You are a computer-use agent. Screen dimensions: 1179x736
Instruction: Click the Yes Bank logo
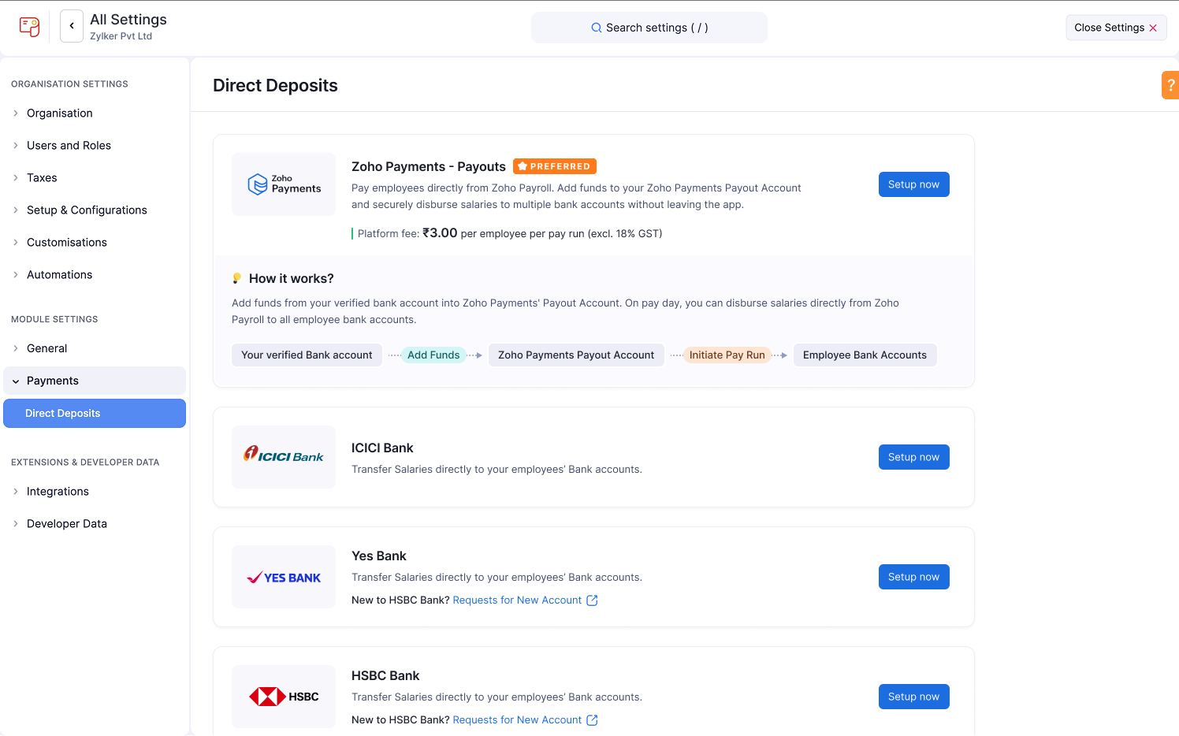tap(284, 576)
